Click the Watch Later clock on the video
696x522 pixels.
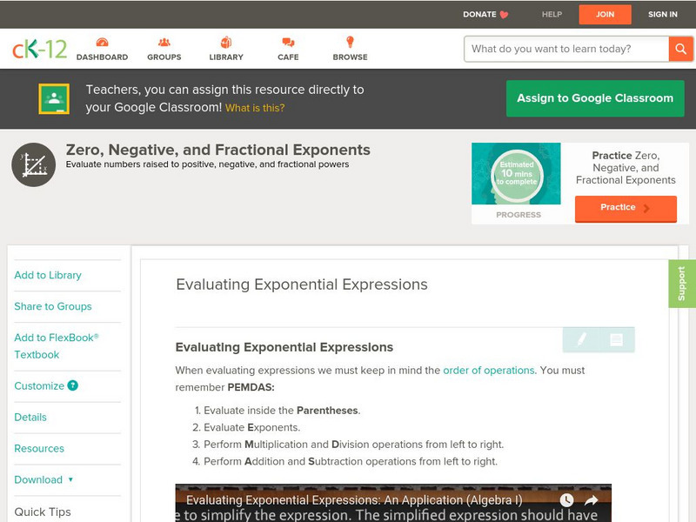(x=566, y=499)
